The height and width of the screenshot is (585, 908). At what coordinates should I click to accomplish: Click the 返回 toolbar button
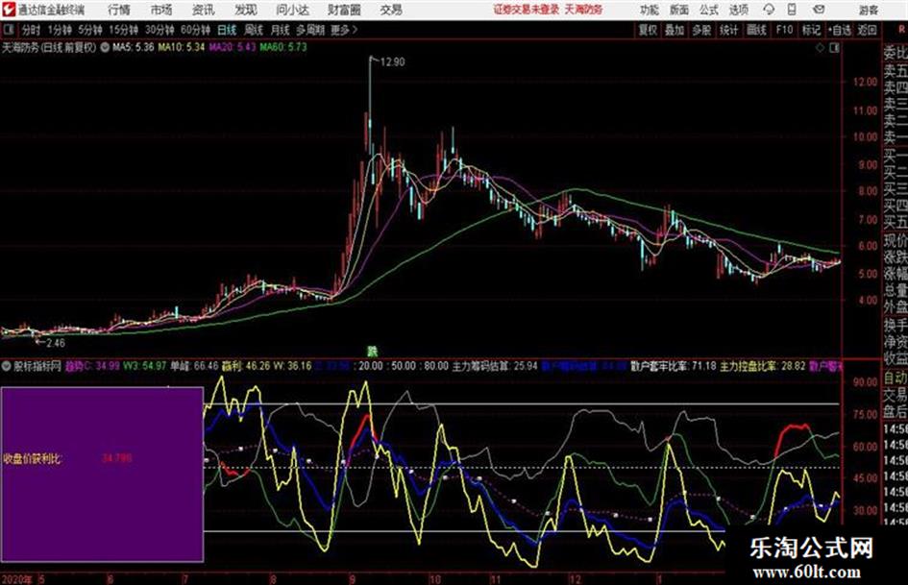pos(867,30)
